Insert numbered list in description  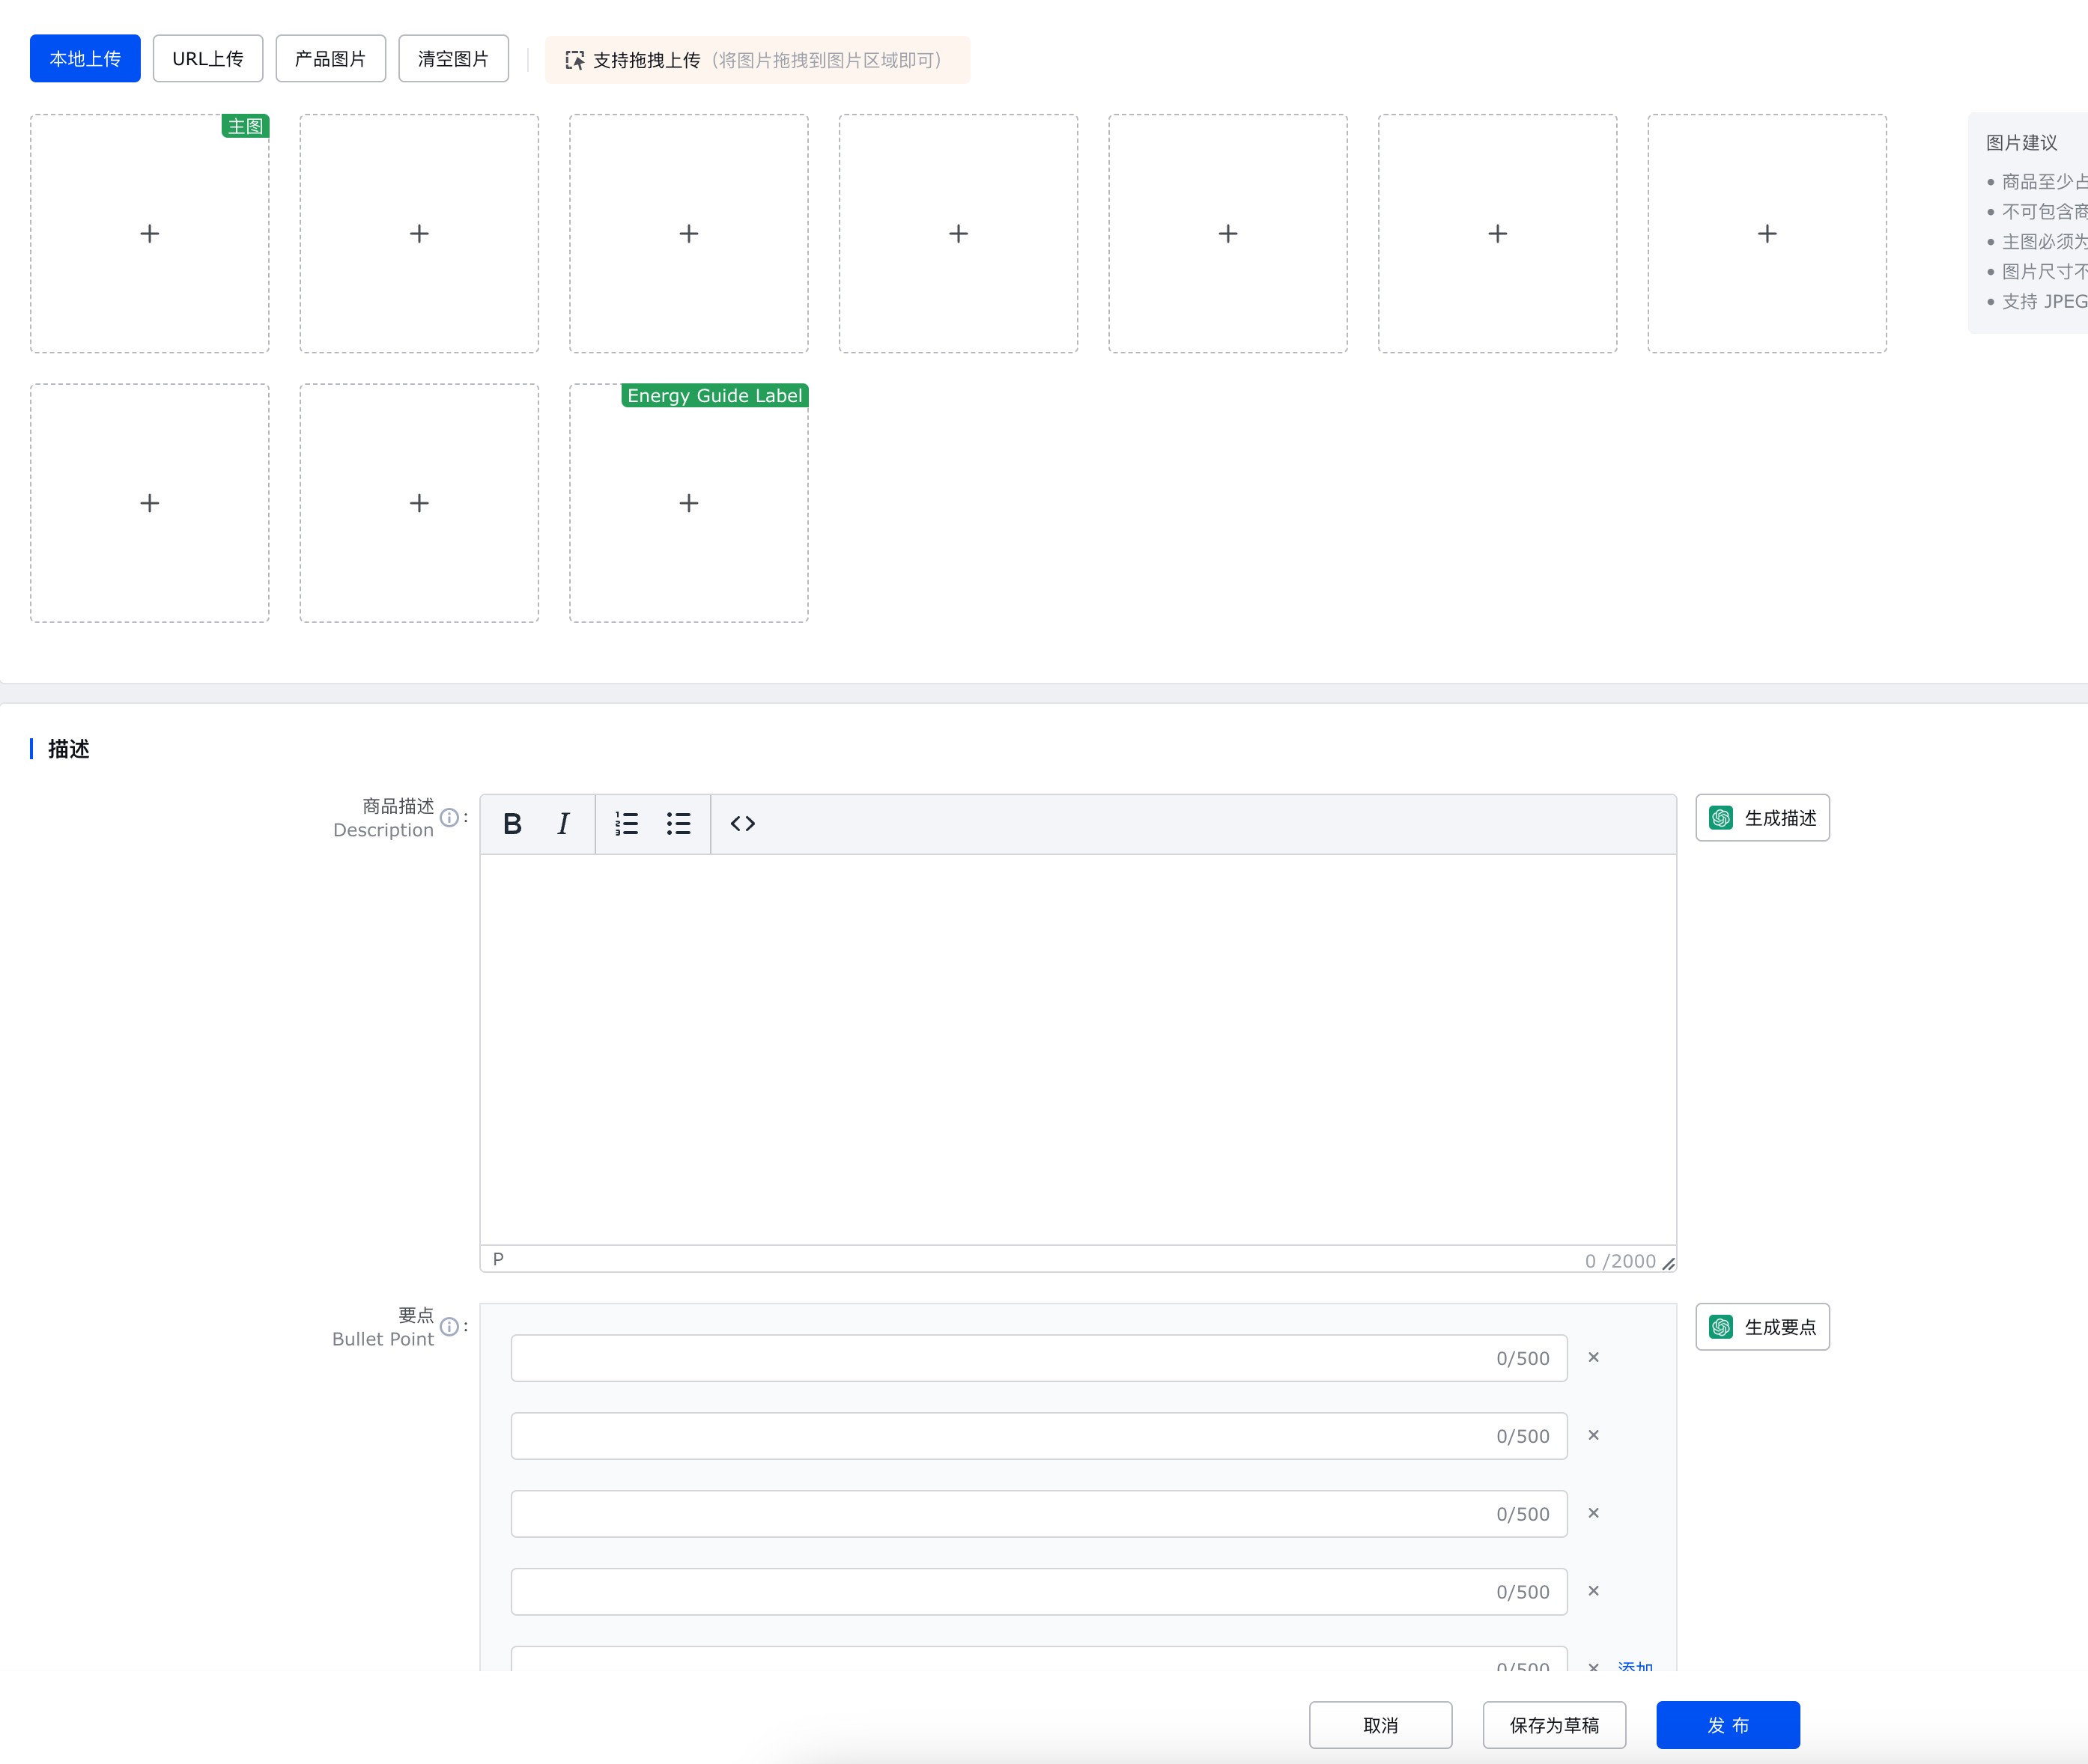click(626, 824)
